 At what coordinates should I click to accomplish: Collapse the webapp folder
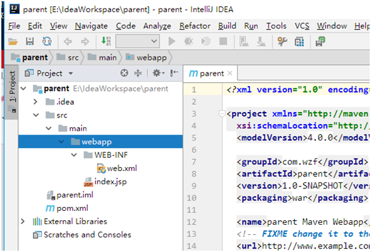click(x=61, y=141)
